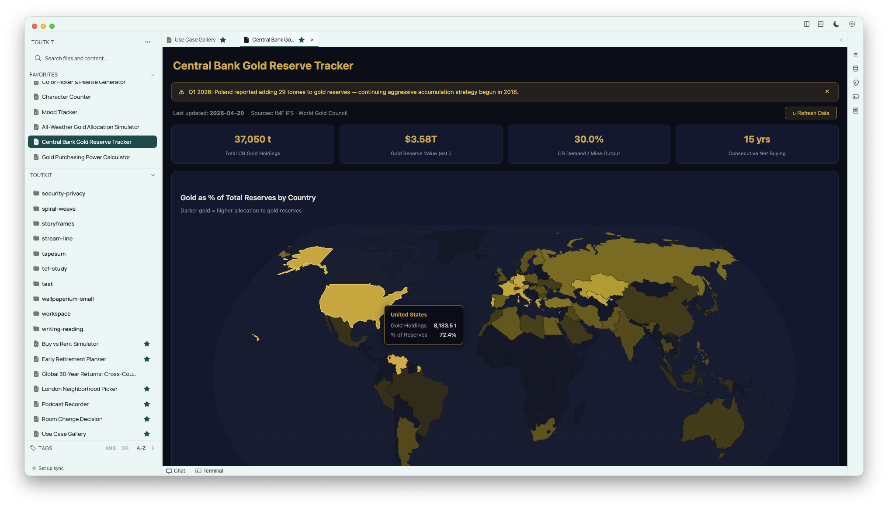This screenshot has height=508, width=888.
Task: Click the Refresh Data button
Action: point(811,113)
